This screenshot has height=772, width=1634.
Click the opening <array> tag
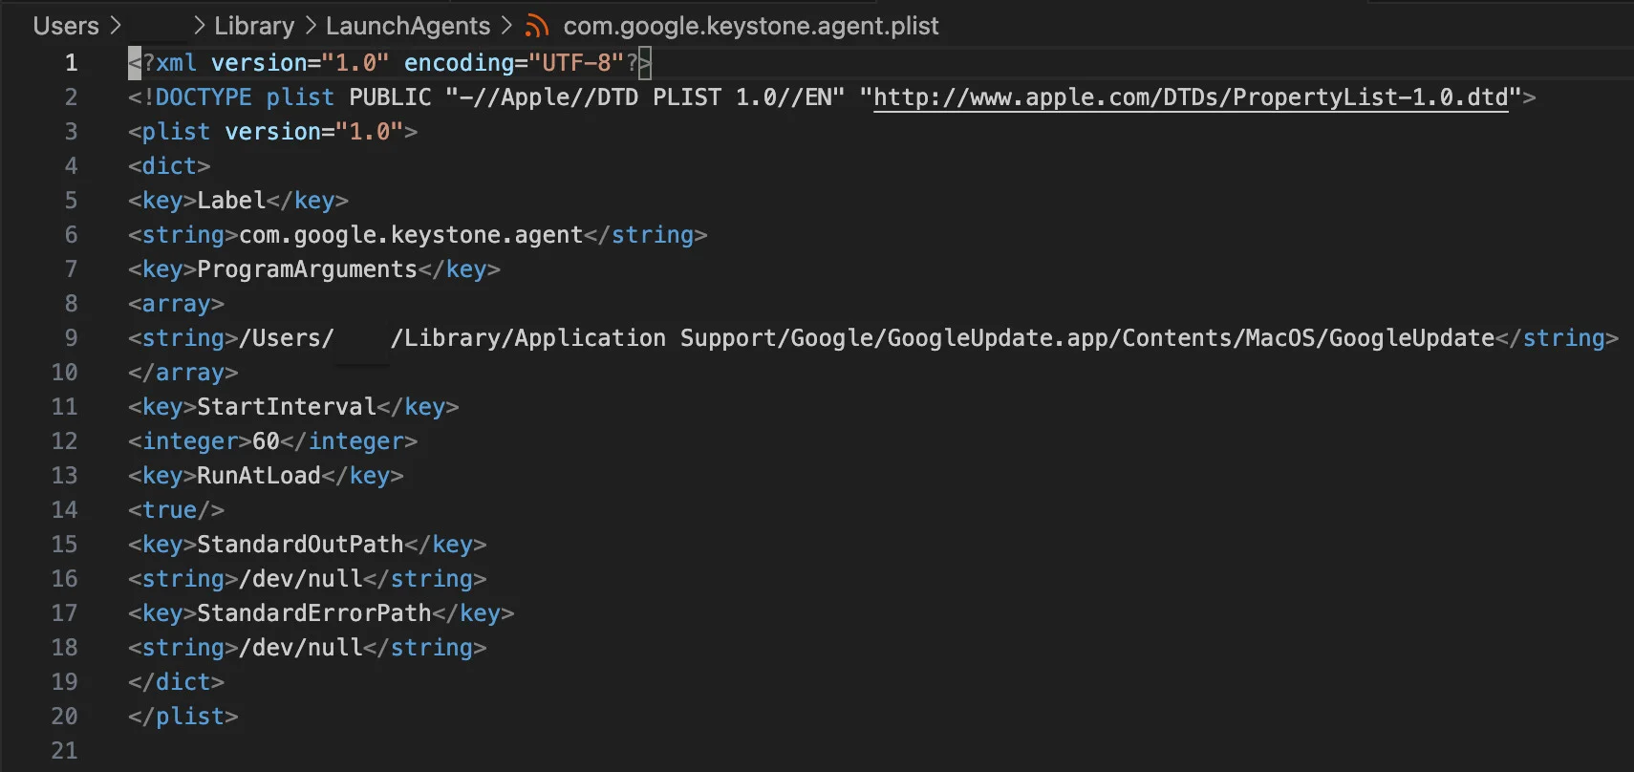tap(176, 304)
